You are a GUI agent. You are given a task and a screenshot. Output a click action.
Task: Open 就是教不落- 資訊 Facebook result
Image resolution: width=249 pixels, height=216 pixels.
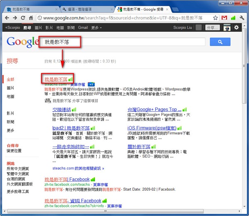point(73,201)
